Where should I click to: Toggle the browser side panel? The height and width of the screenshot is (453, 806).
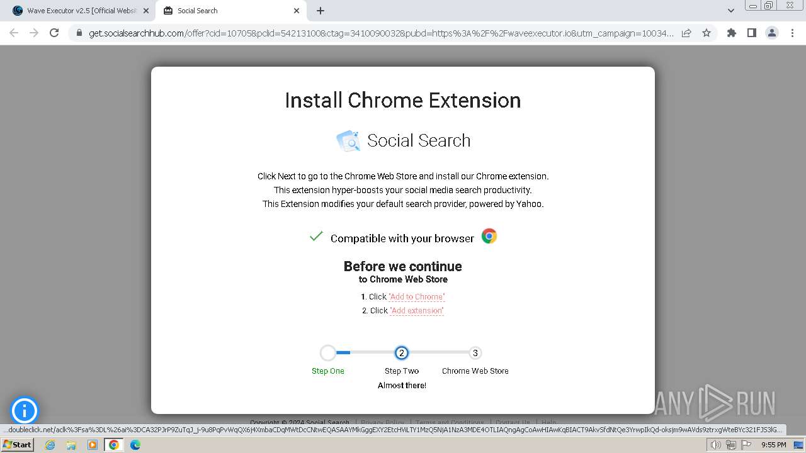click(x=751, y=33)
